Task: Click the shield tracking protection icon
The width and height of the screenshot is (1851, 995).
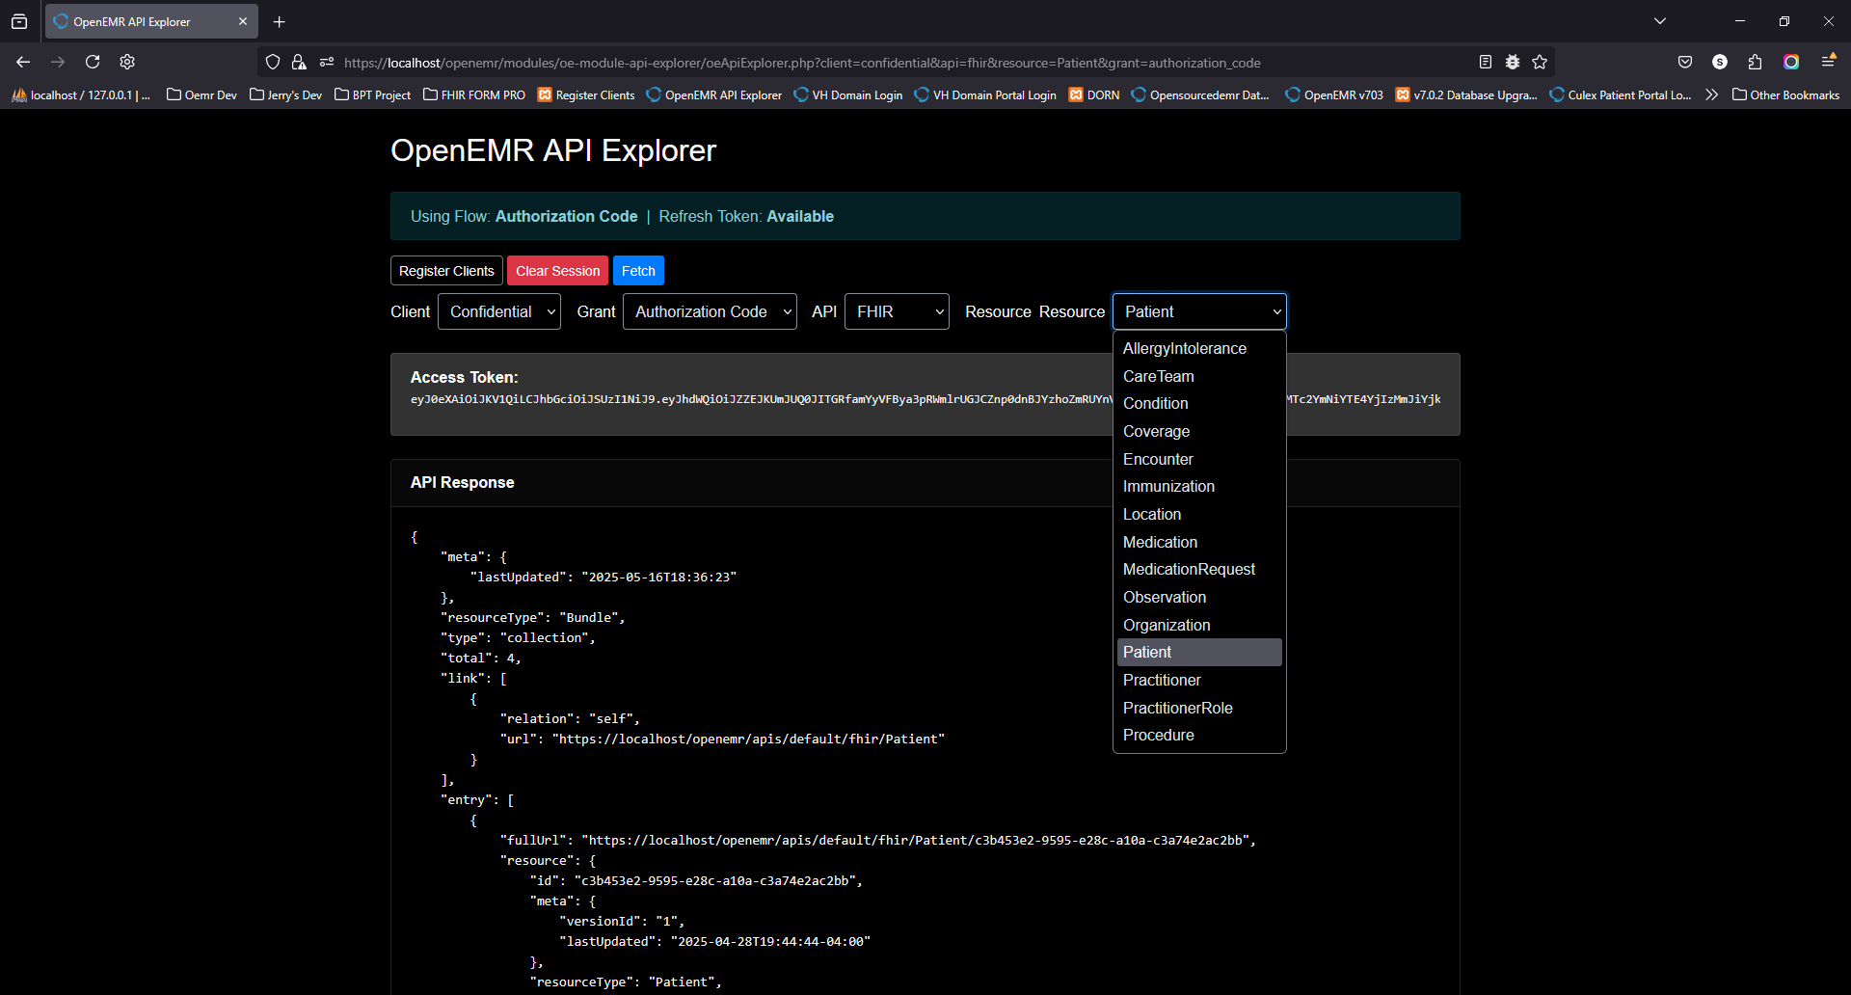Action: pos(273,62)
